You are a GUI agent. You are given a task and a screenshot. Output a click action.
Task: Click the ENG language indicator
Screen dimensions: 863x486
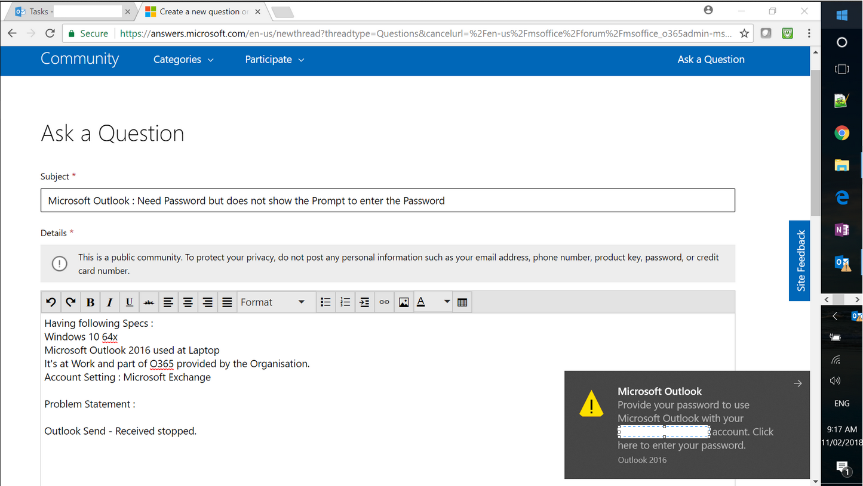[842, 404]
